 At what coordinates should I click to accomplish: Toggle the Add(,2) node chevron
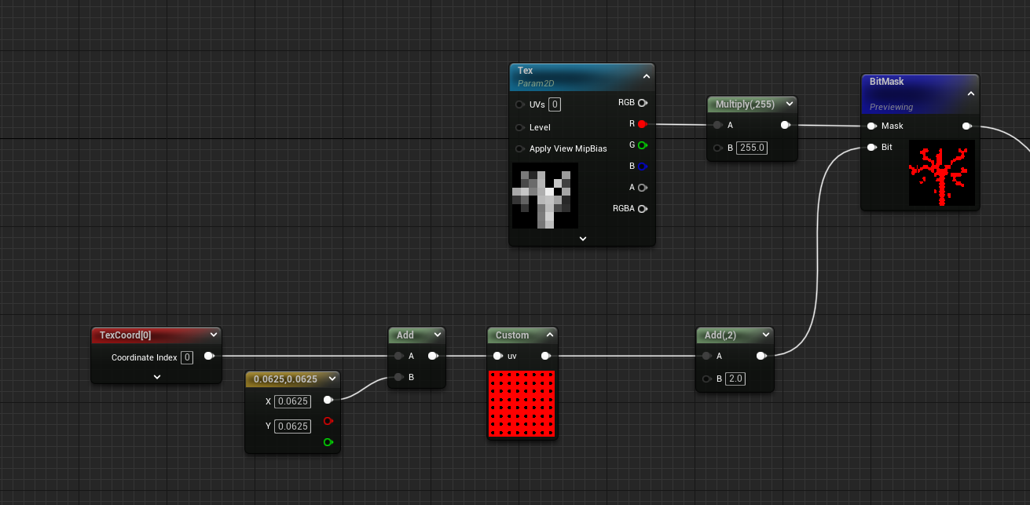pos(765,335)
